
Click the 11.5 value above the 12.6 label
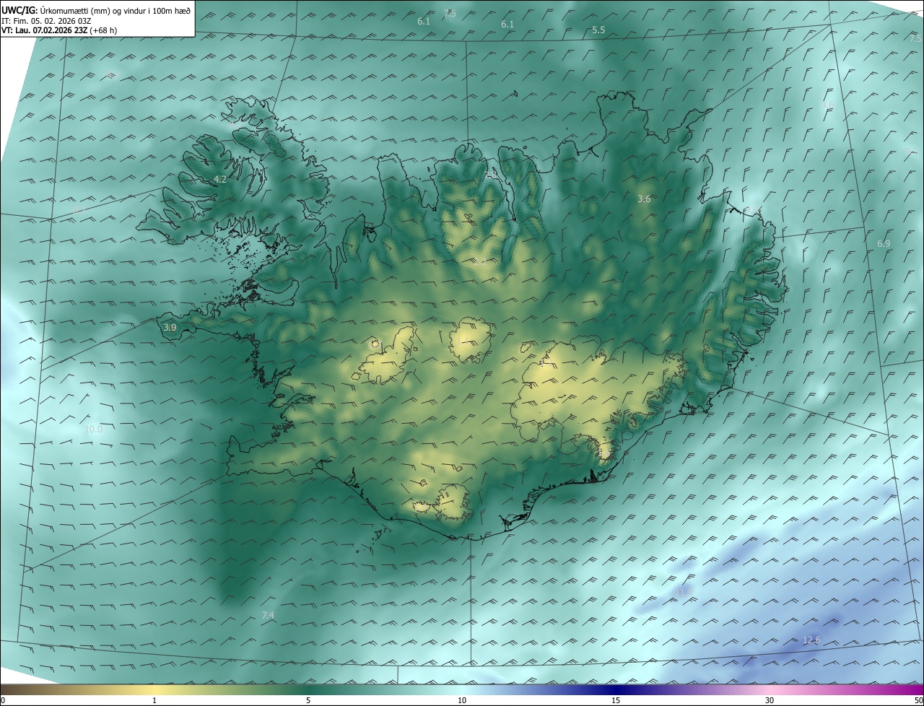(x=684, y=591)
